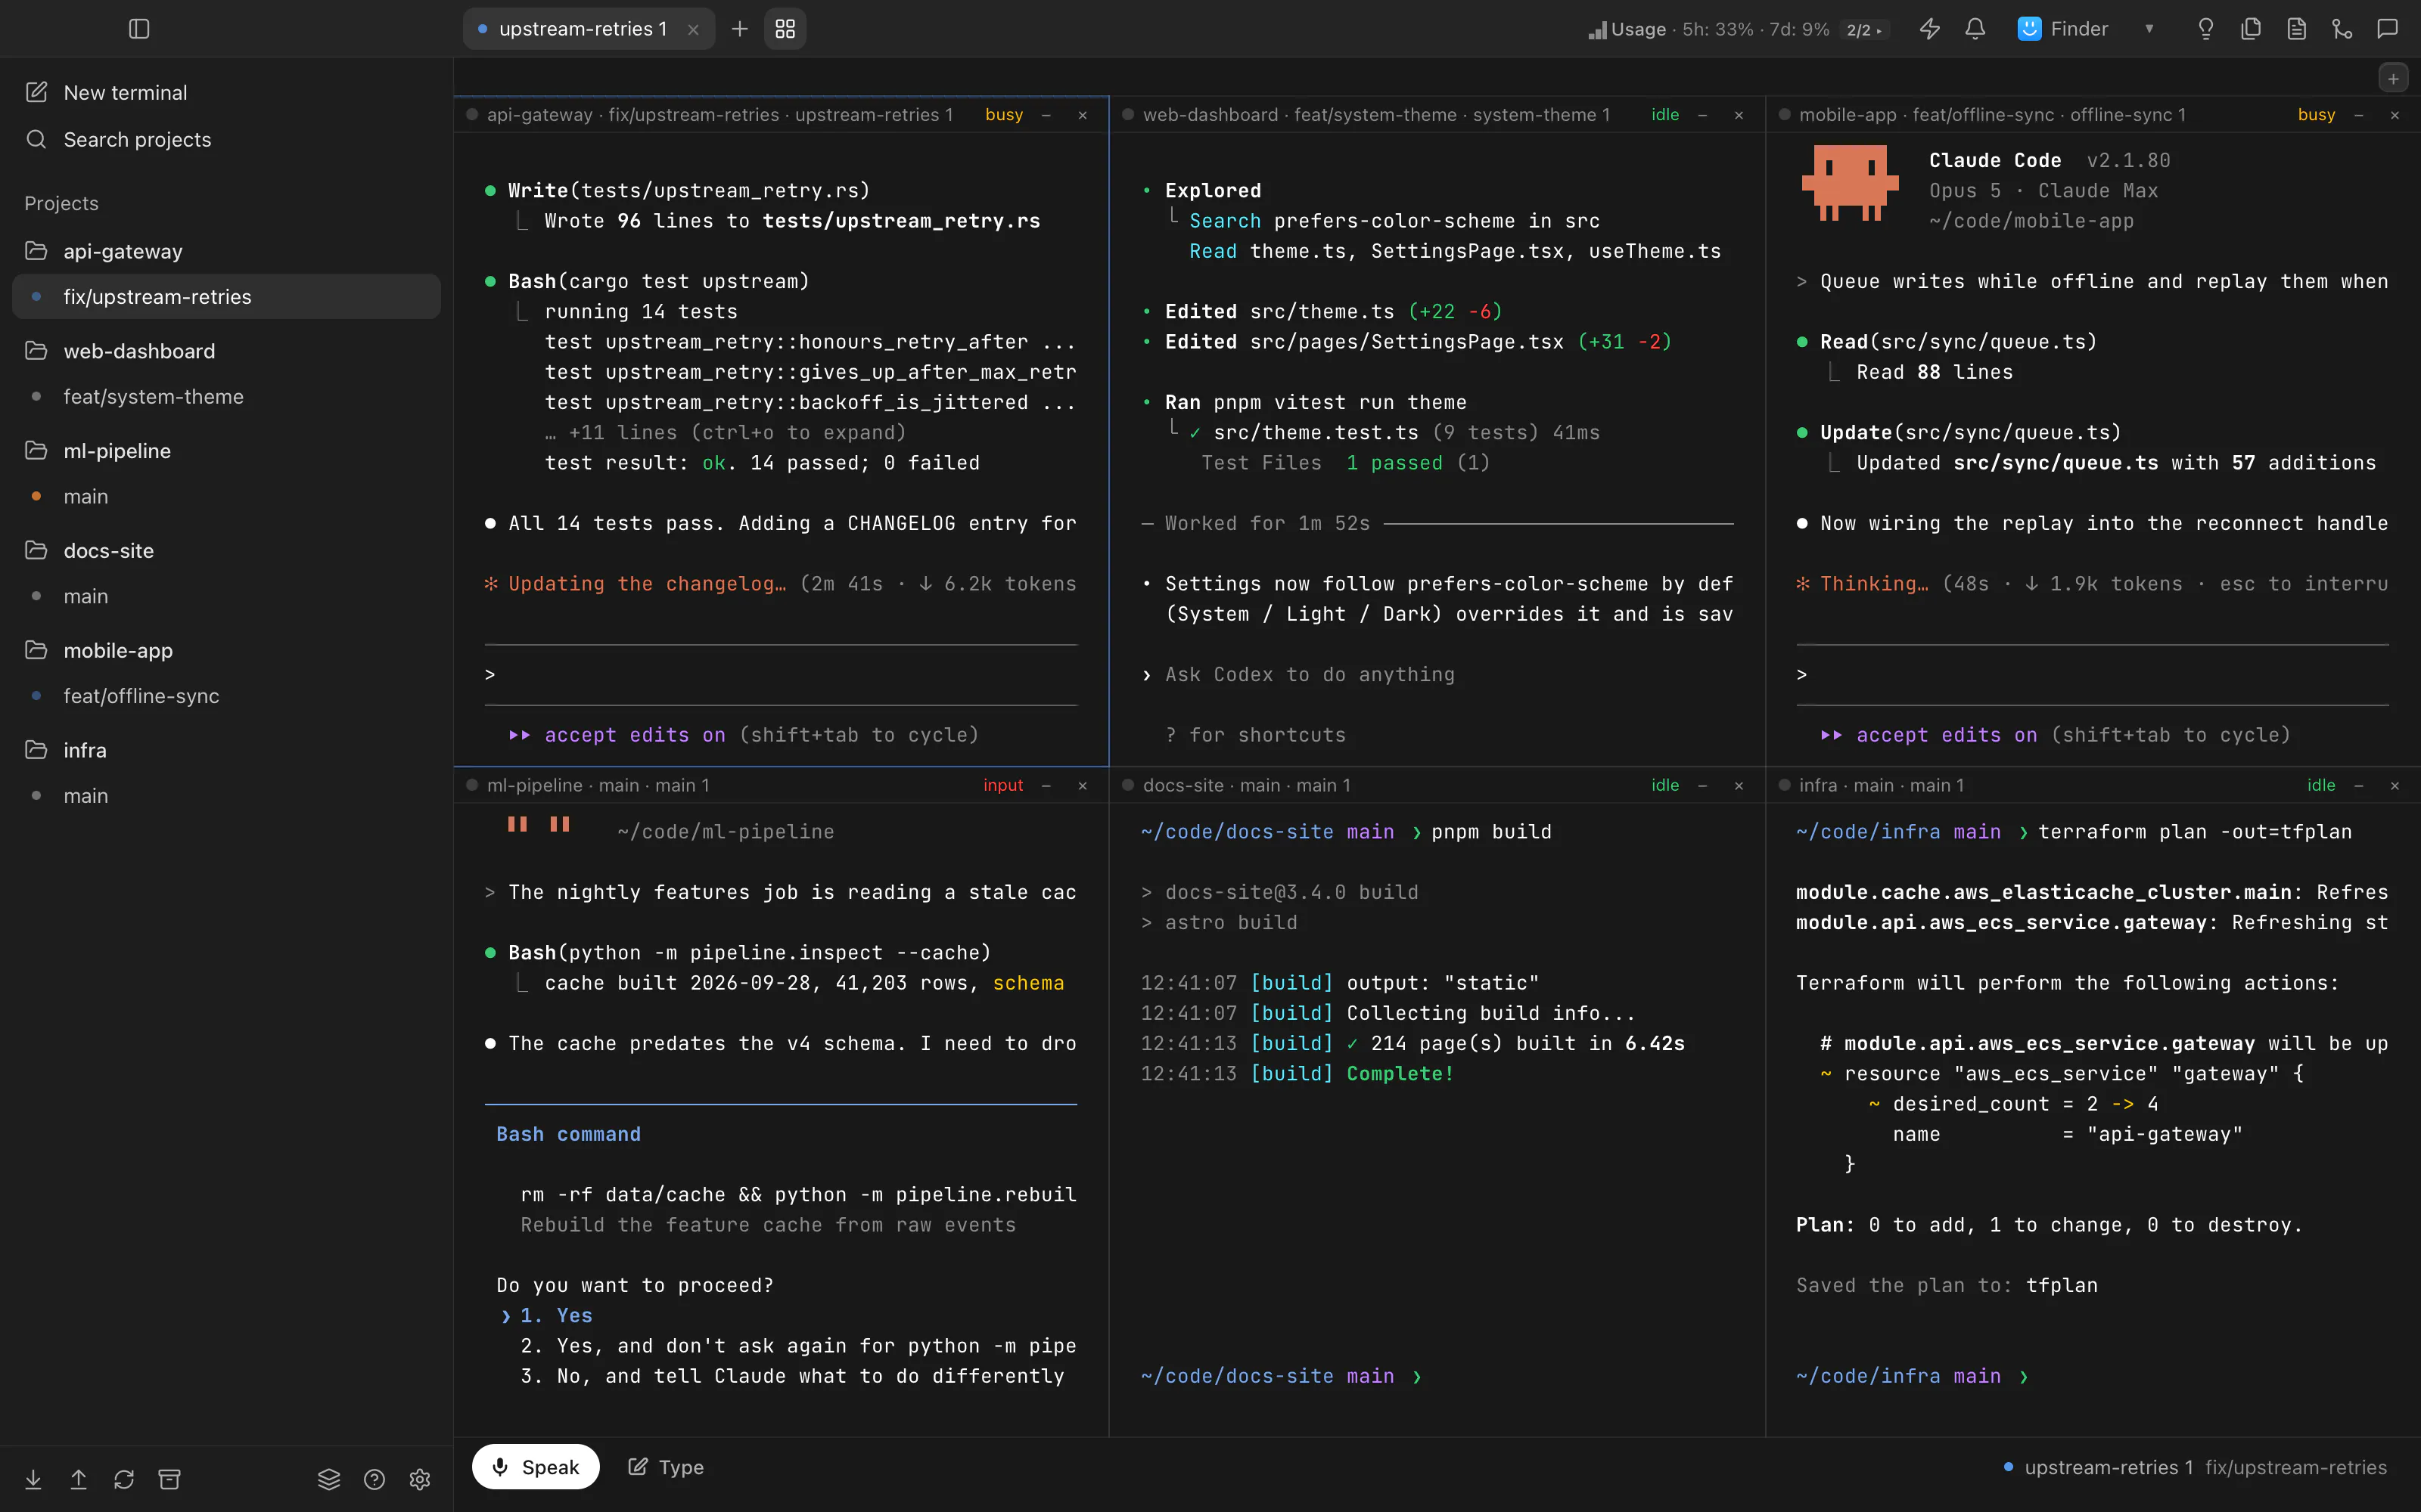Click mobile-app pane header title
The width and height of the screenshot is (2421, 1512).
(1992, 115)
